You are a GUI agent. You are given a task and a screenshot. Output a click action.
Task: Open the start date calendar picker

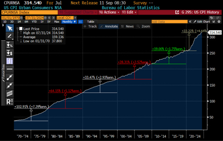[x=21, y=18]
